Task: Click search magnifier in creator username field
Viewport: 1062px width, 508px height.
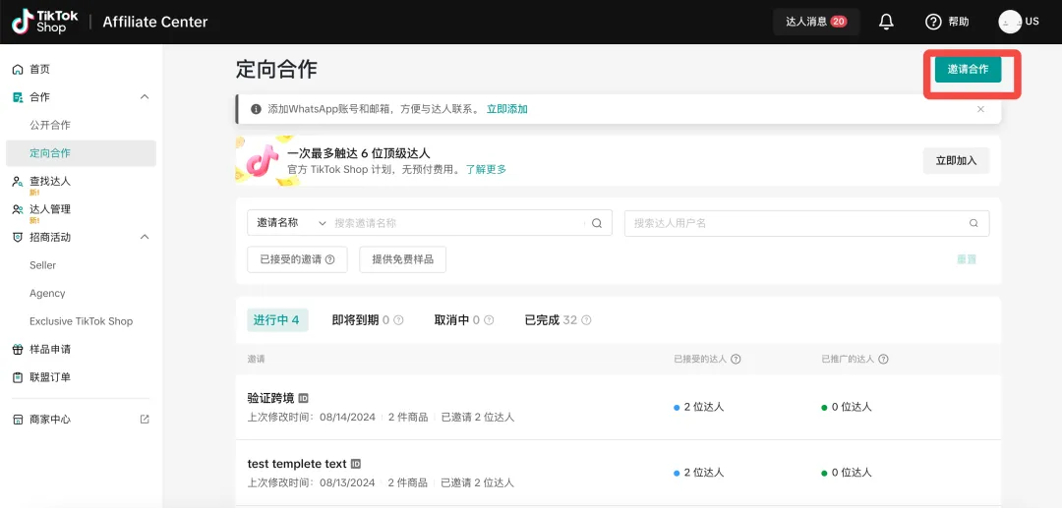Action: coord(973,223)
